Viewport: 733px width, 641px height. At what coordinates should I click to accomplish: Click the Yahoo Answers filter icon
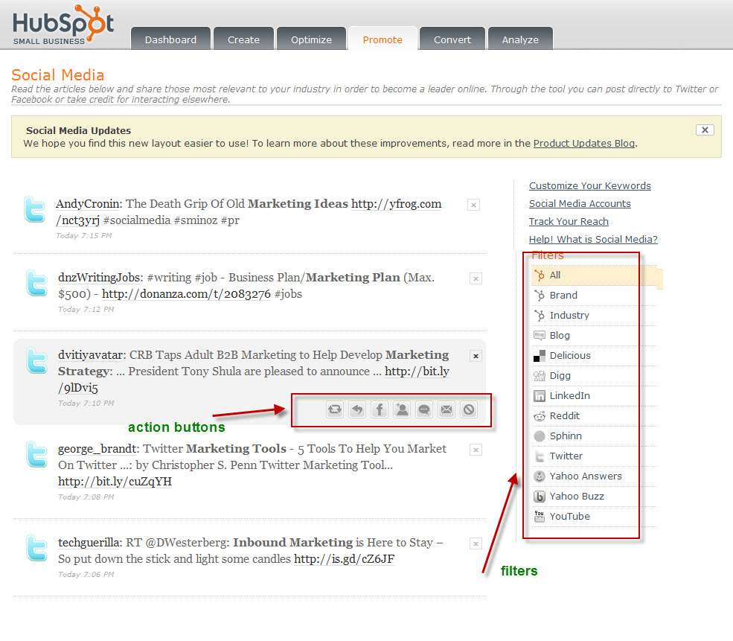(540, 476)
